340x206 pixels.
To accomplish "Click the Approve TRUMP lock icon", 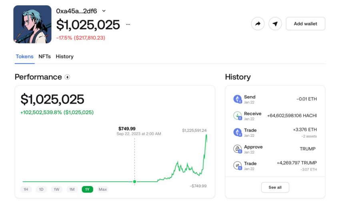I will click(x=238, y=149).
